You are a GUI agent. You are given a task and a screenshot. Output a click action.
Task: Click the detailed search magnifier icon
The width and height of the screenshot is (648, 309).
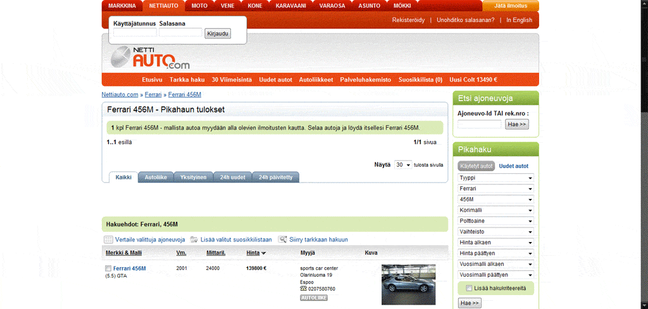click(282, 239)
